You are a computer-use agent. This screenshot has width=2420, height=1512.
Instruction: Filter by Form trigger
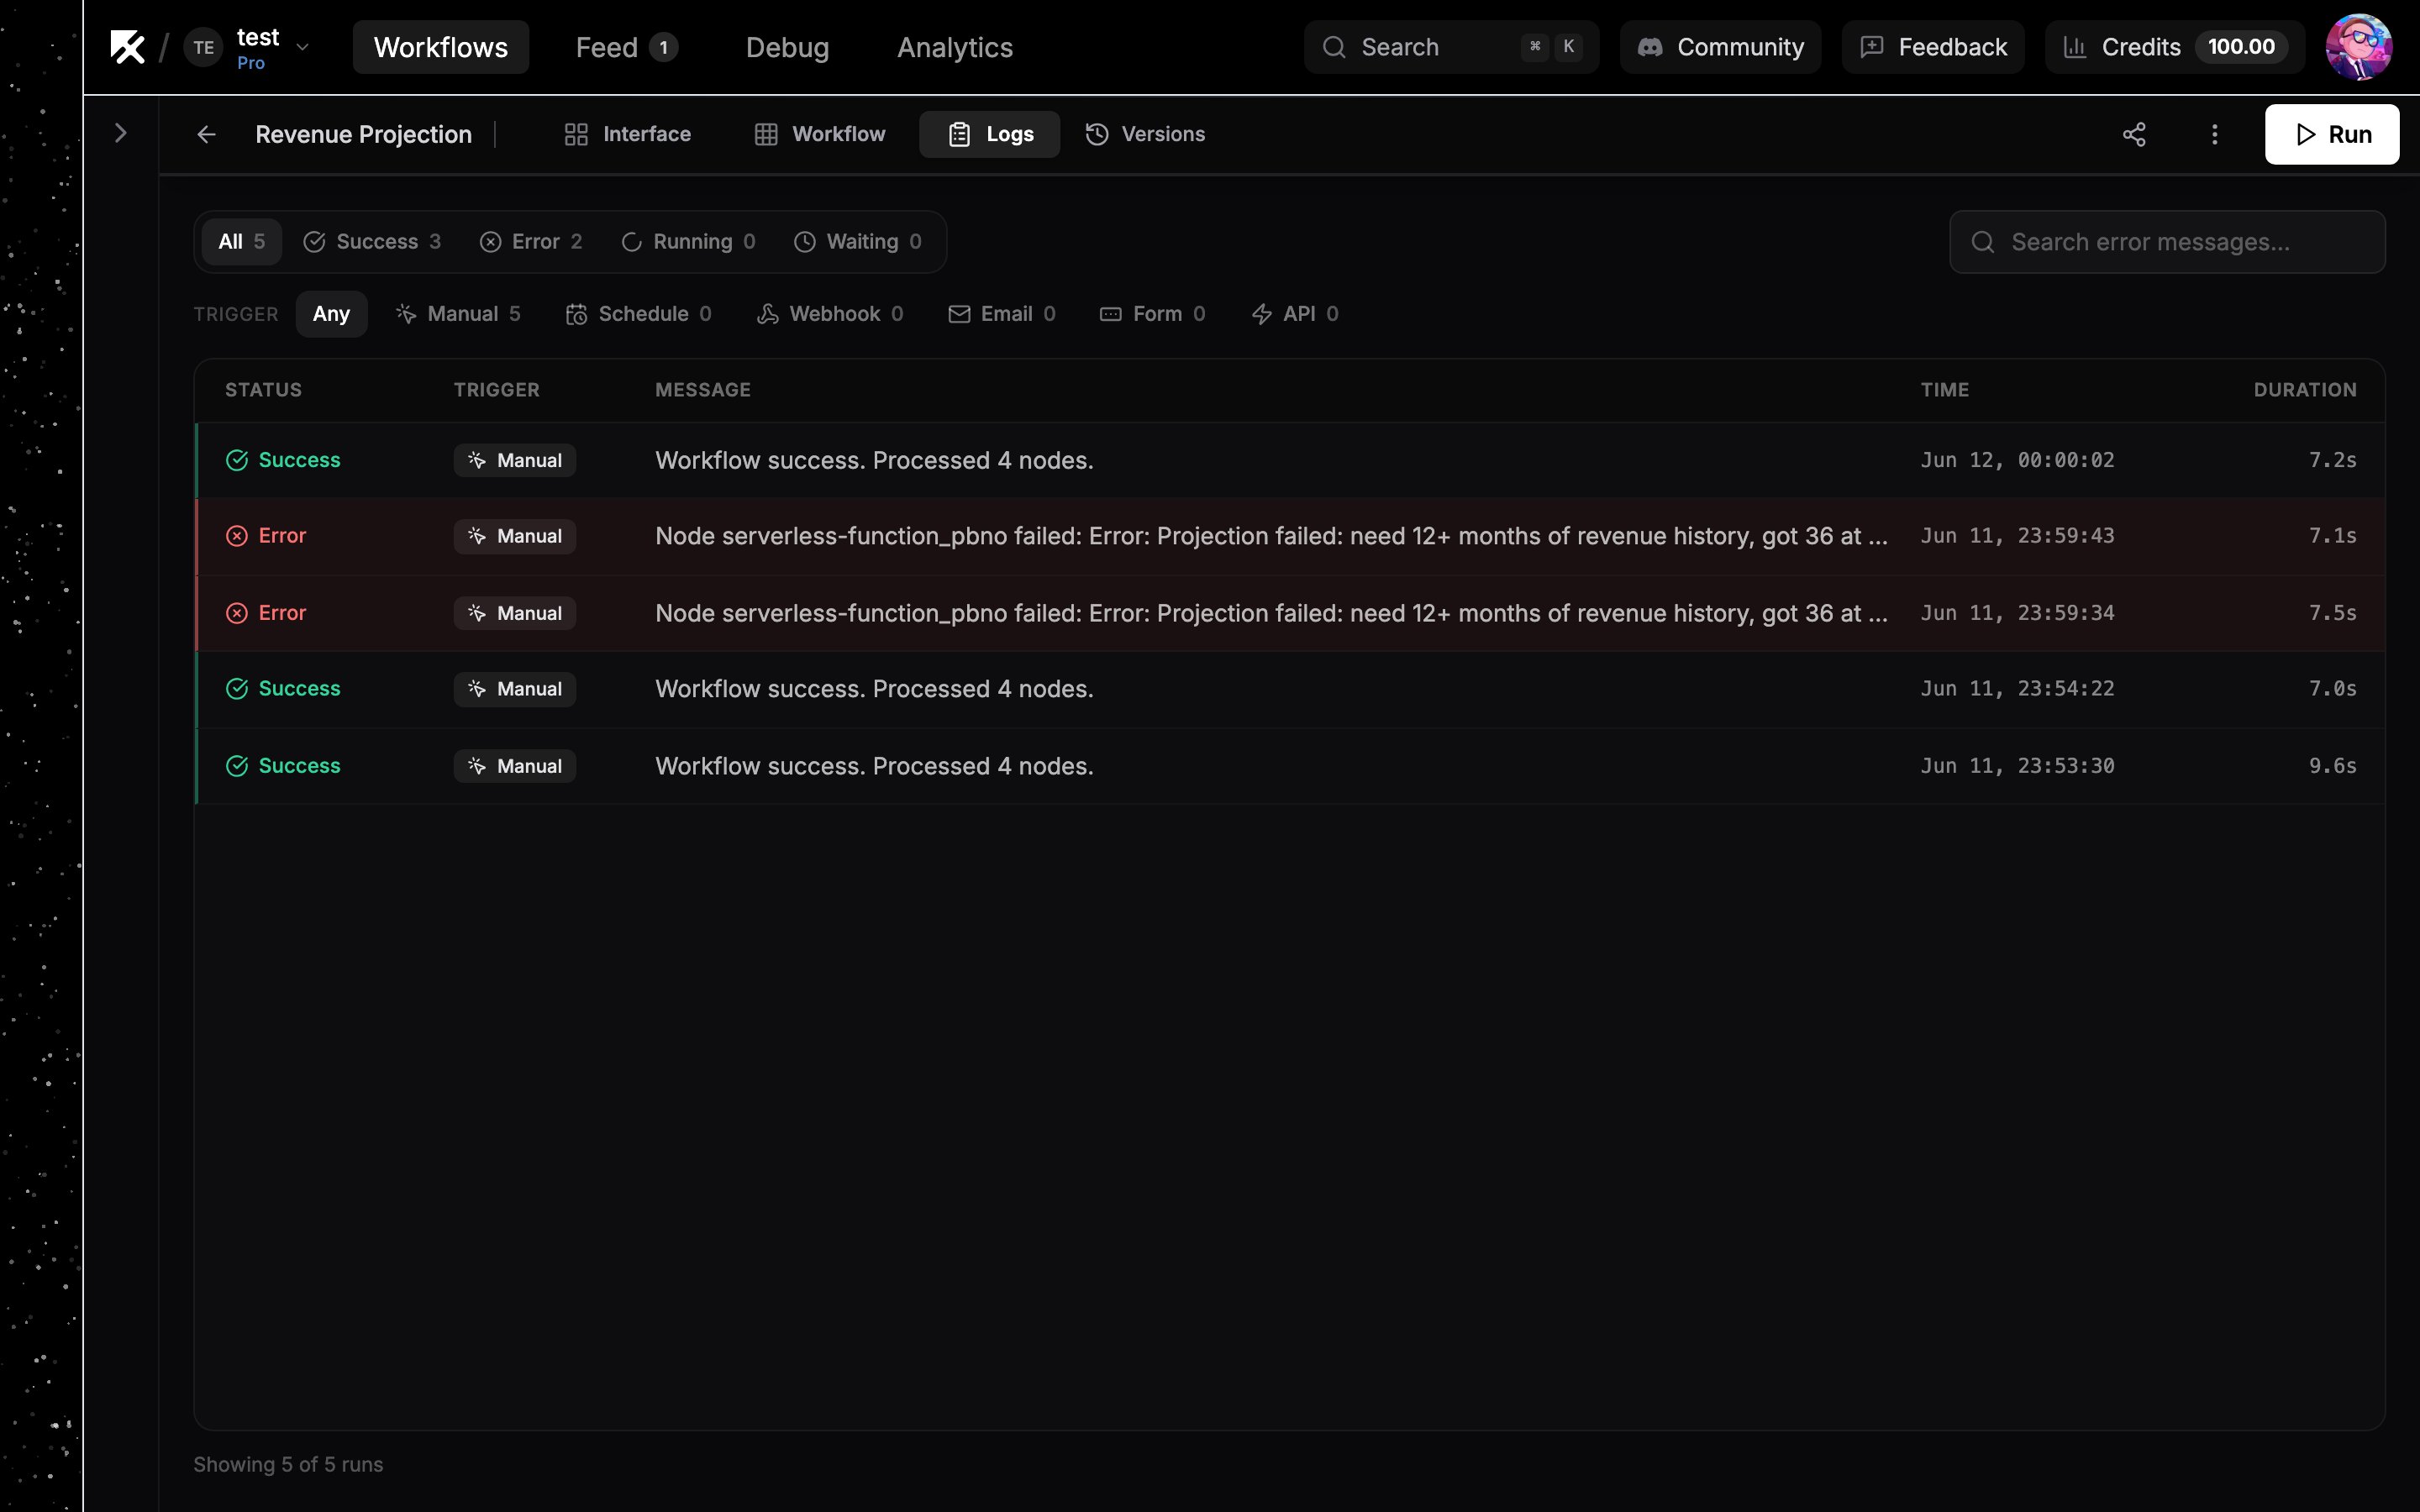coord(1153,314)
